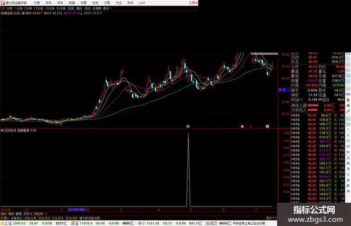
Task: Click the red 交易 button at top right
Action: click(x=193, y=3)
